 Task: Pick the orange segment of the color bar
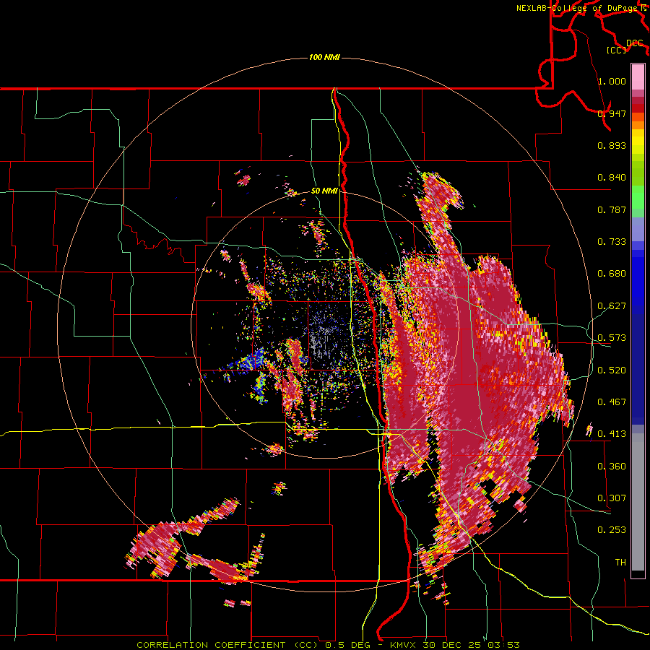[638, 125]
